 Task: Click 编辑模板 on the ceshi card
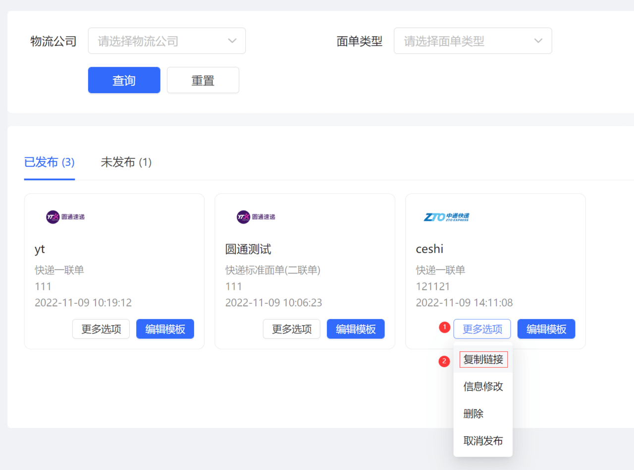click(x=546, y=329)
